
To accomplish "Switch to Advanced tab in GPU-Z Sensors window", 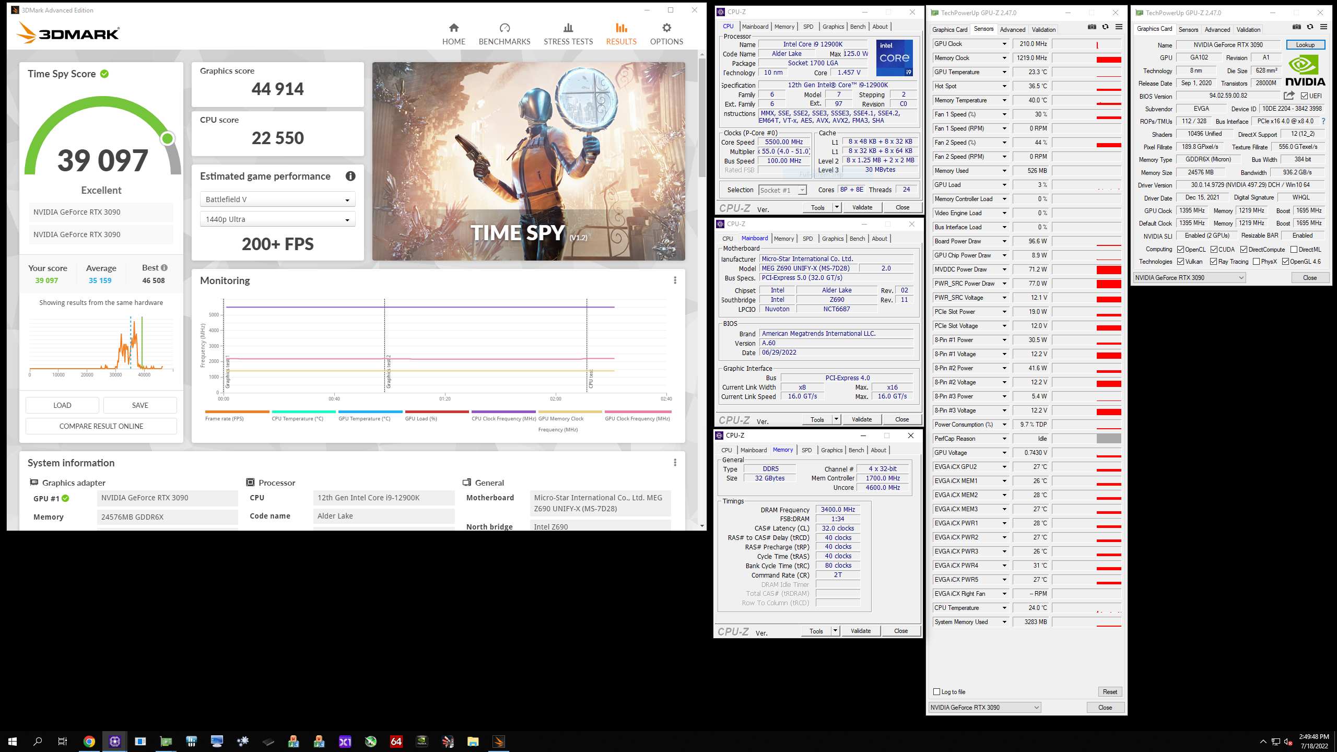I will click(1012, 30).
